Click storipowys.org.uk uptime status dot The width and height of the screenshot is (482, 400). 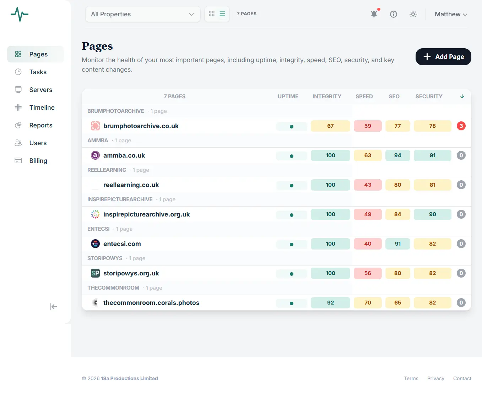[292, 274]
